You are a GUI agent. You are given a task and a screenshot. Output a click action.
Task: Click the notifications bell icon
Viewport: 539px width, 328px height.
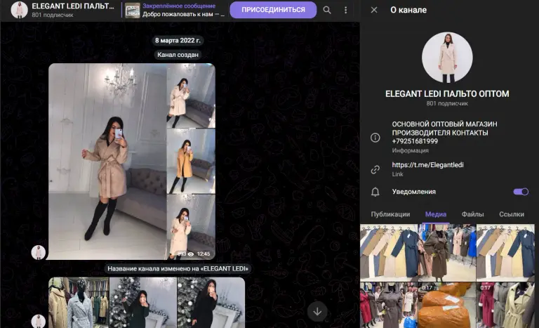coord(375,192)
